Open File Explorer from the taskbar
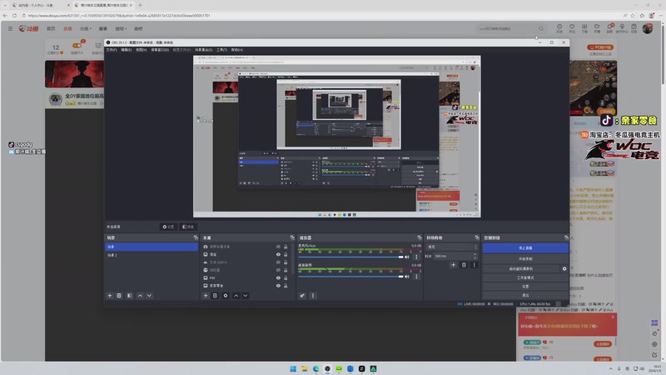This screenshot has width=666, height=375. click(x=305, y=368)
